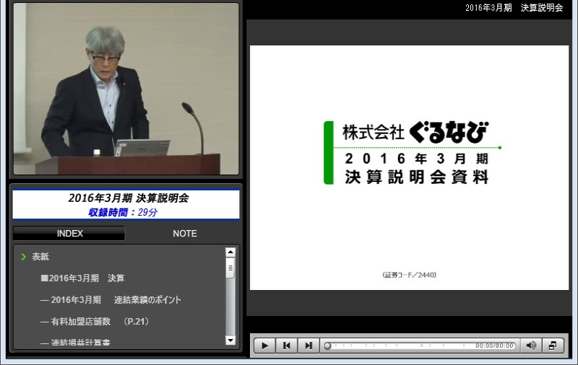The height and width of the screenshot is (365, 578).
Task: Click the 2016年3月期 決算説明会 panel title
Action: point(129,198)
